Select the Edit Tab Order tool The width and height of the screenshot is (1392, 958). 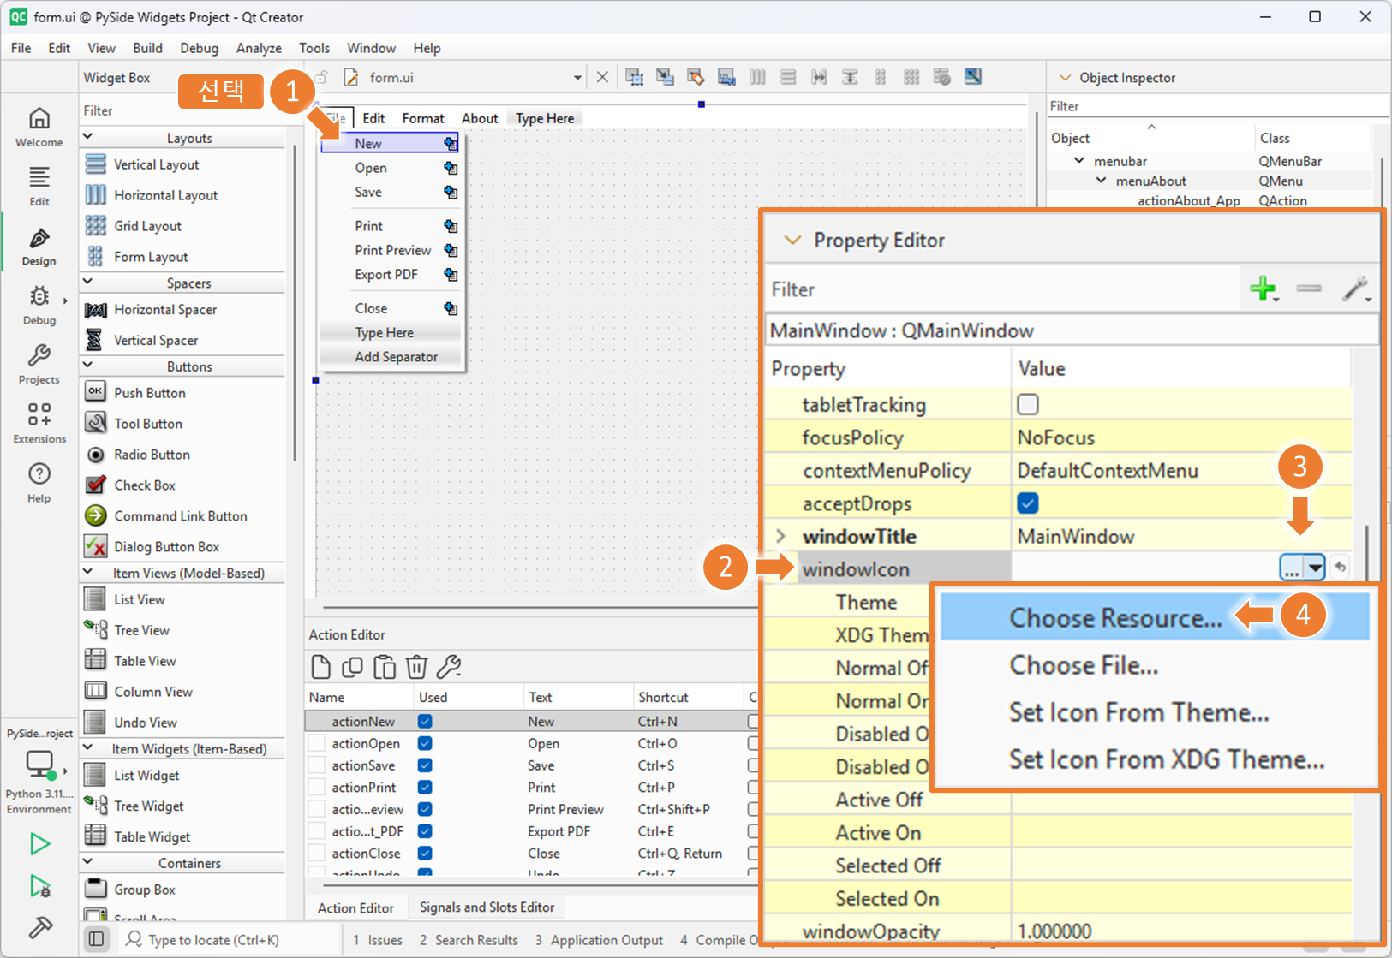click(726, 77)
